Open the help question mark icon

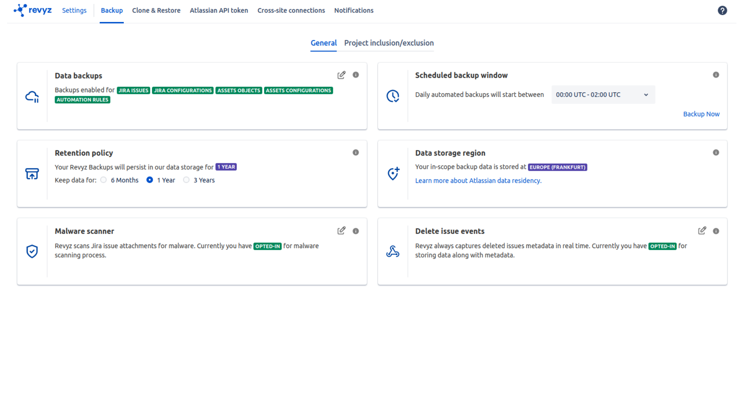pos(722,11)
